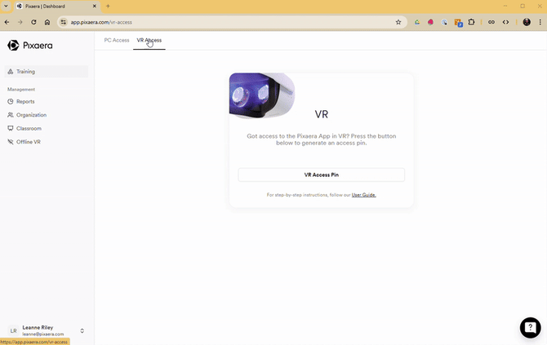The image size is (547, 345).
Task: Click the leanne@pixaera.com email text
Action: click(x=43, y=334)
